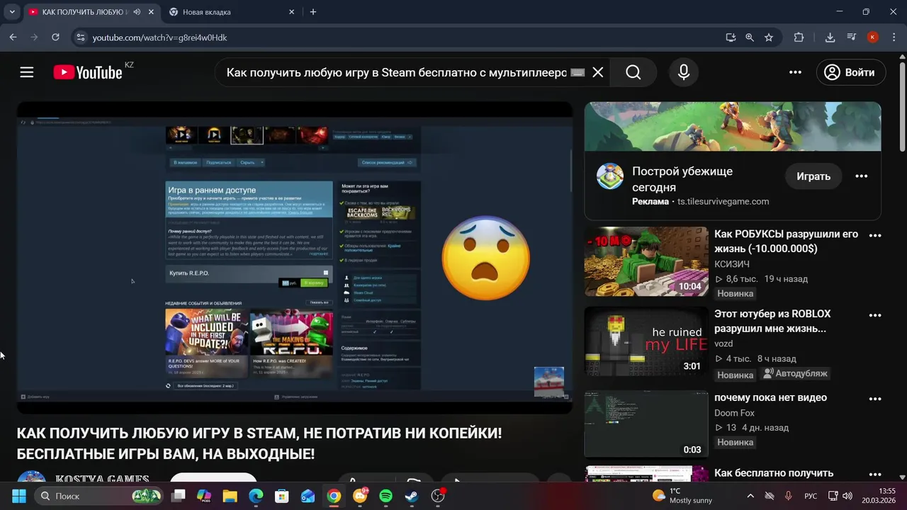Screen dimensions: 907x510
Task: Open the Построй убежище сегодня ad banner
Action: (733, 127)
